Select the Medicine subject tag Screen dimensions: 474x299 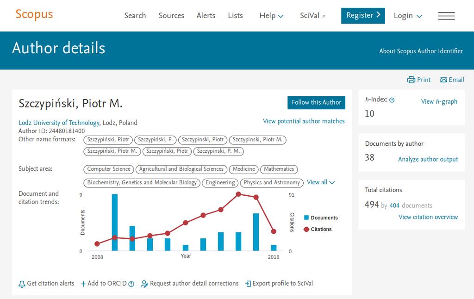tap(243, 169)
